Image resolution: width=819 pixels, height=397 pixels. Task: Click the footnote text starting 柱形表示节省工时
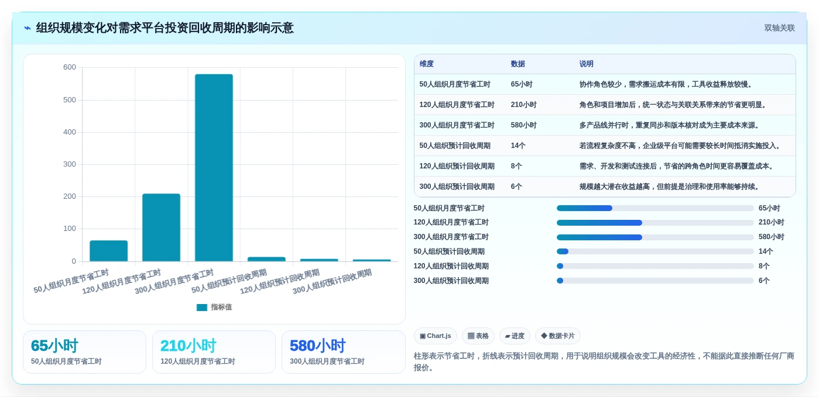coord(604,361)
